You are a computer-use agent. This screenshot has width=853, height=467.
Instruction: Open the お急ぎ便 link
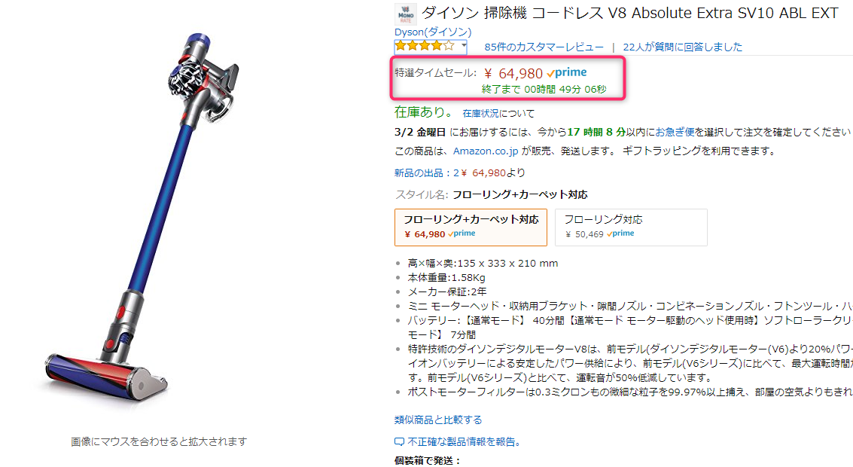[x=675, y=132]
